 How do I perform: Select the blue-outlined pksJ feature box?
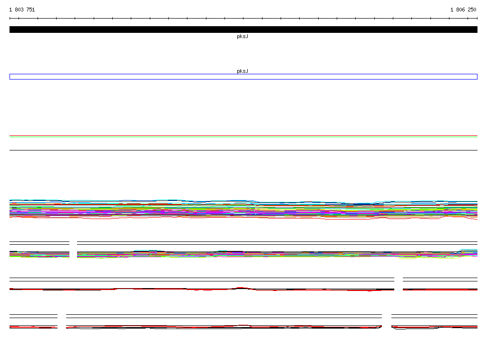click(x=243, y=77)
